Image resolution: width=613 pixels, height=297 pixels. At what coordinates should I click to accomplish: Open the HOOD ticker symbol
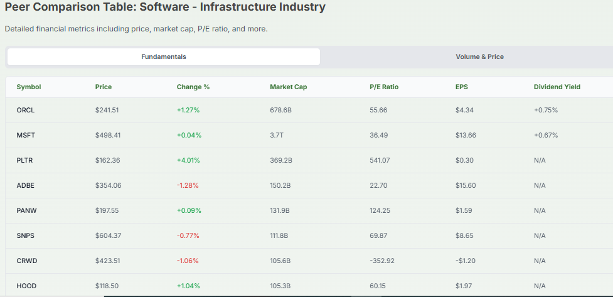pos(26,286)
